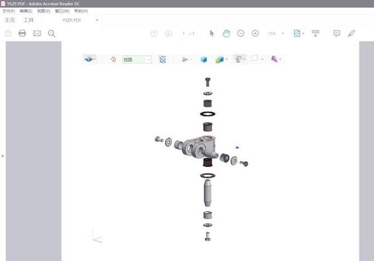Open the 编辑(E) menu
This screenshot has width=374, height=261.
click(x=26, y=11)
